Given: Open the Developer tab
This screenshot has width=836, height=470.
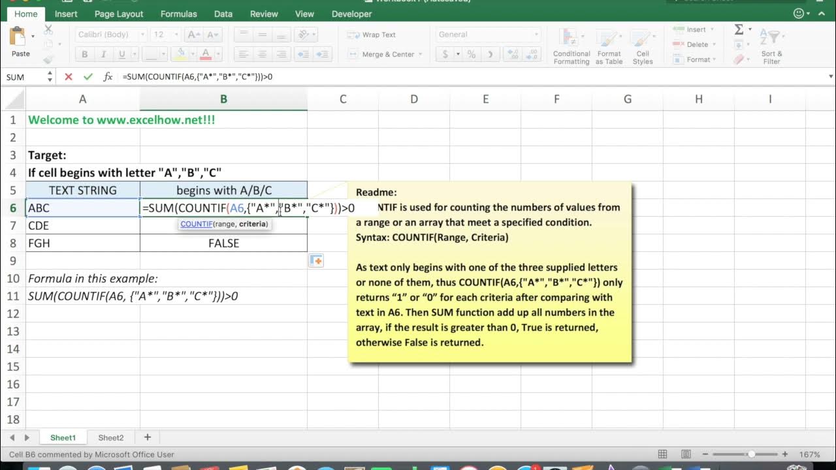Looking at the screenshot, I should coord(351,14).
